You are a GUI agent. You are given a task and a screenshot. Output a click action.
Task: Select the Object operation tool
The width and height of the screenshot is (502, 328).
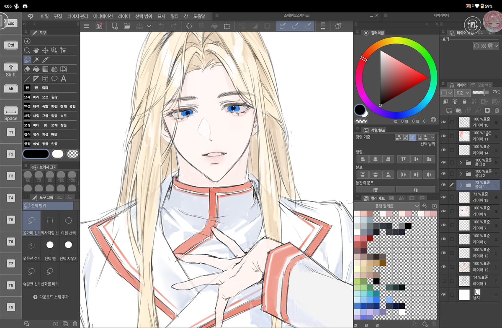pyautogui.click(x=54, y=51)
